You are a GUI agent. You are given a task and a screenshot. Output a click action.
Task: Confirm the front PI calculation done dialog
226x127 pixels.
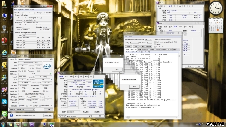[134, 87]
